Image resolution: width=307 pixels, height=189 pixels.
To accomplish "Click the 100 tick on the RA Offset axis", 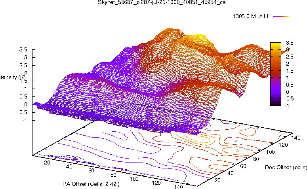I will point(134,179).
